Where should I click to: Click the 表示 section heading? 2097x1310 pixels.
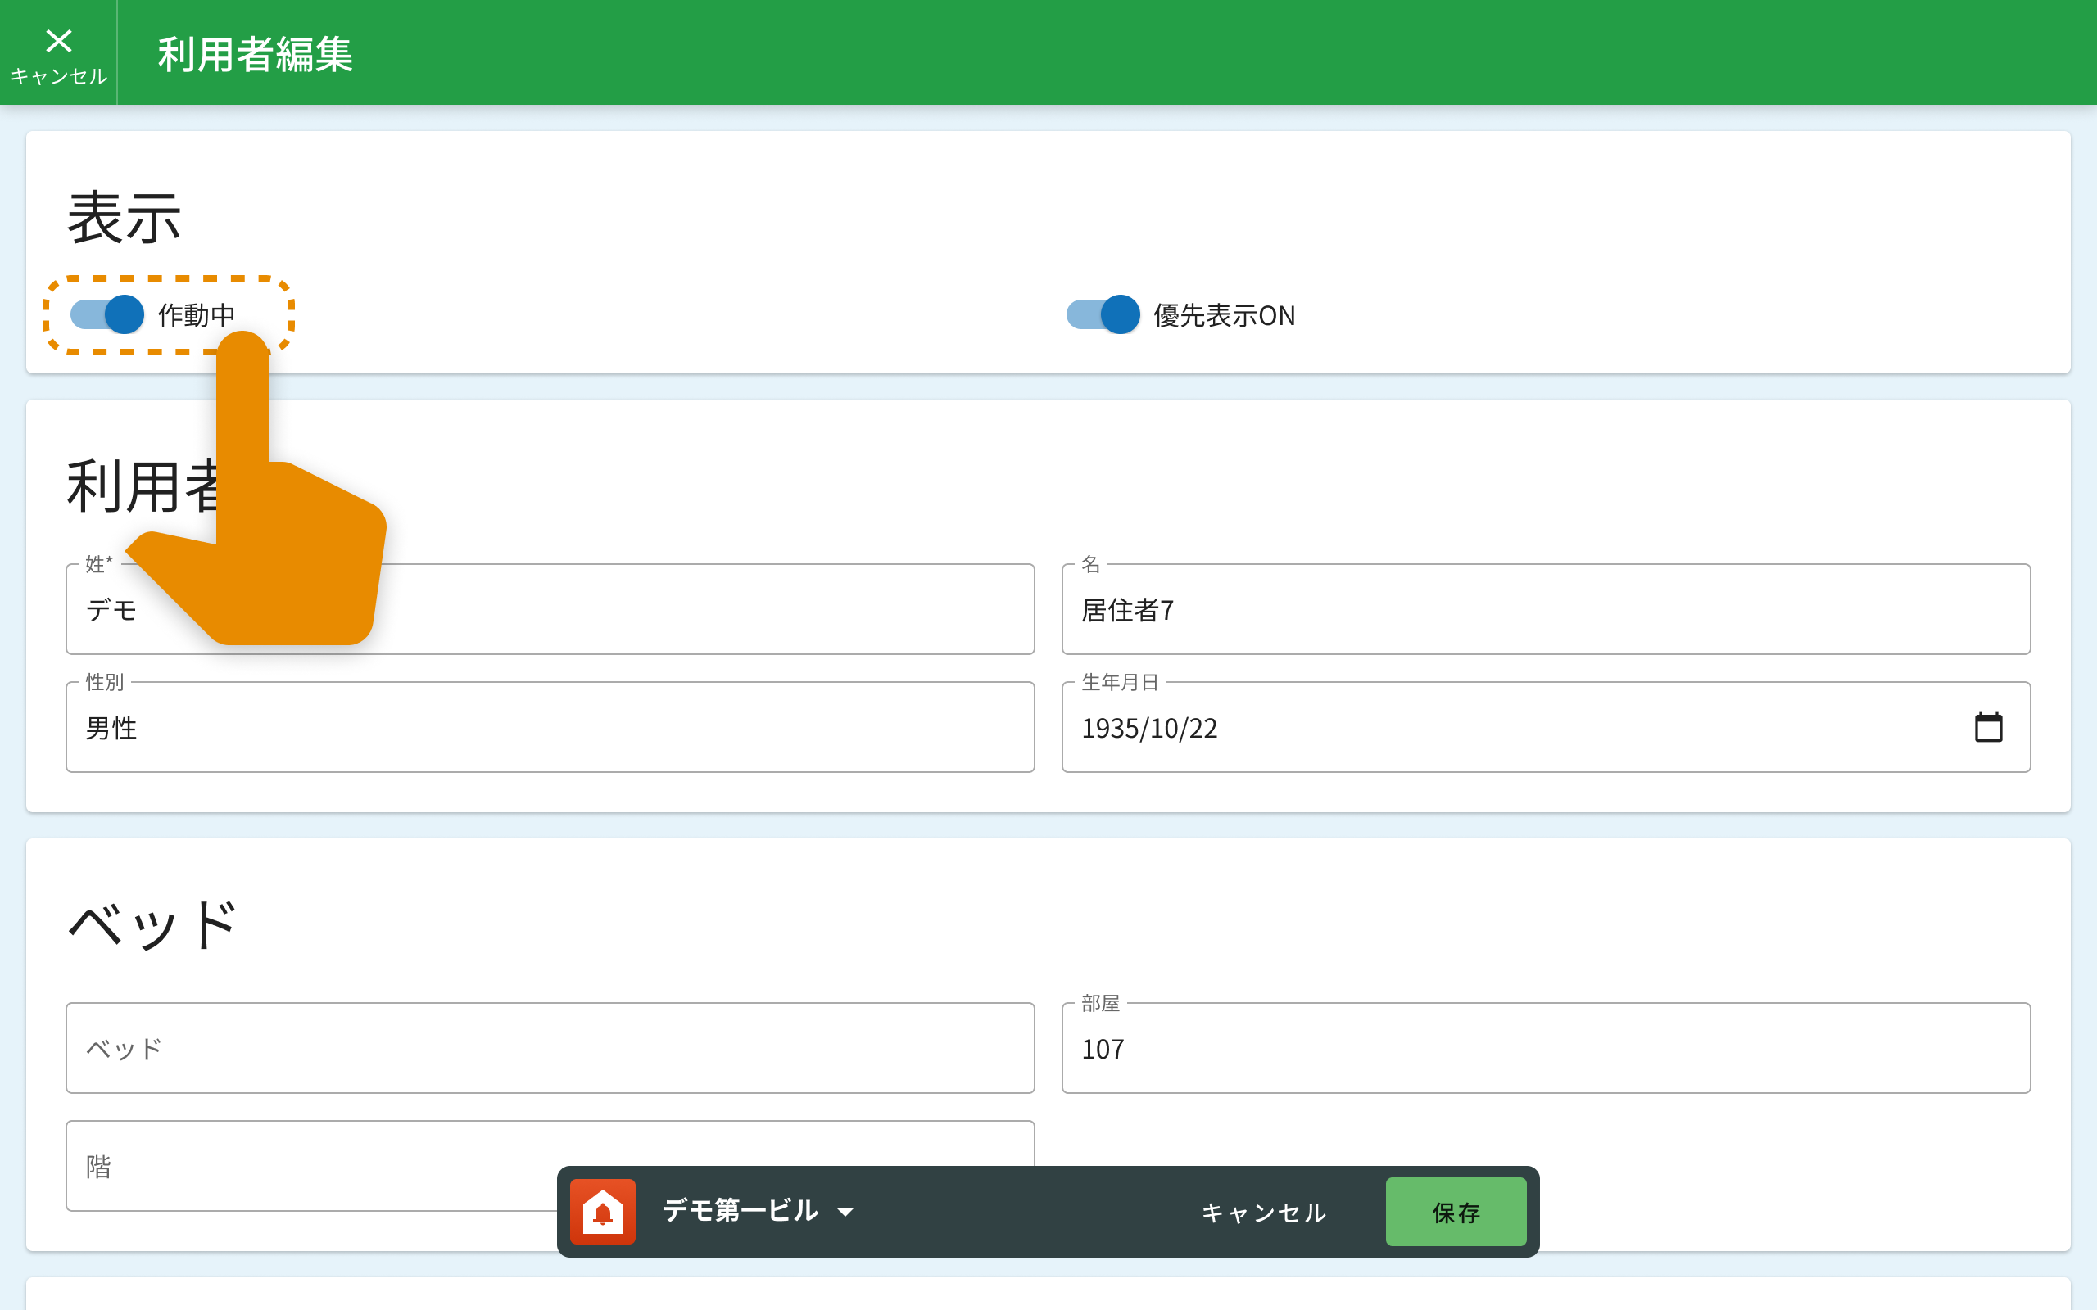[124, 218]
